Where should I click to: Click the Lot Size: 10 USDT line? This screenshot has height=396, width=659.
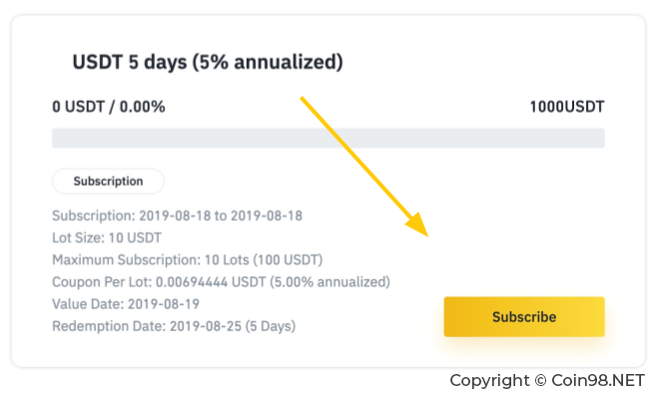coord(107,237)
